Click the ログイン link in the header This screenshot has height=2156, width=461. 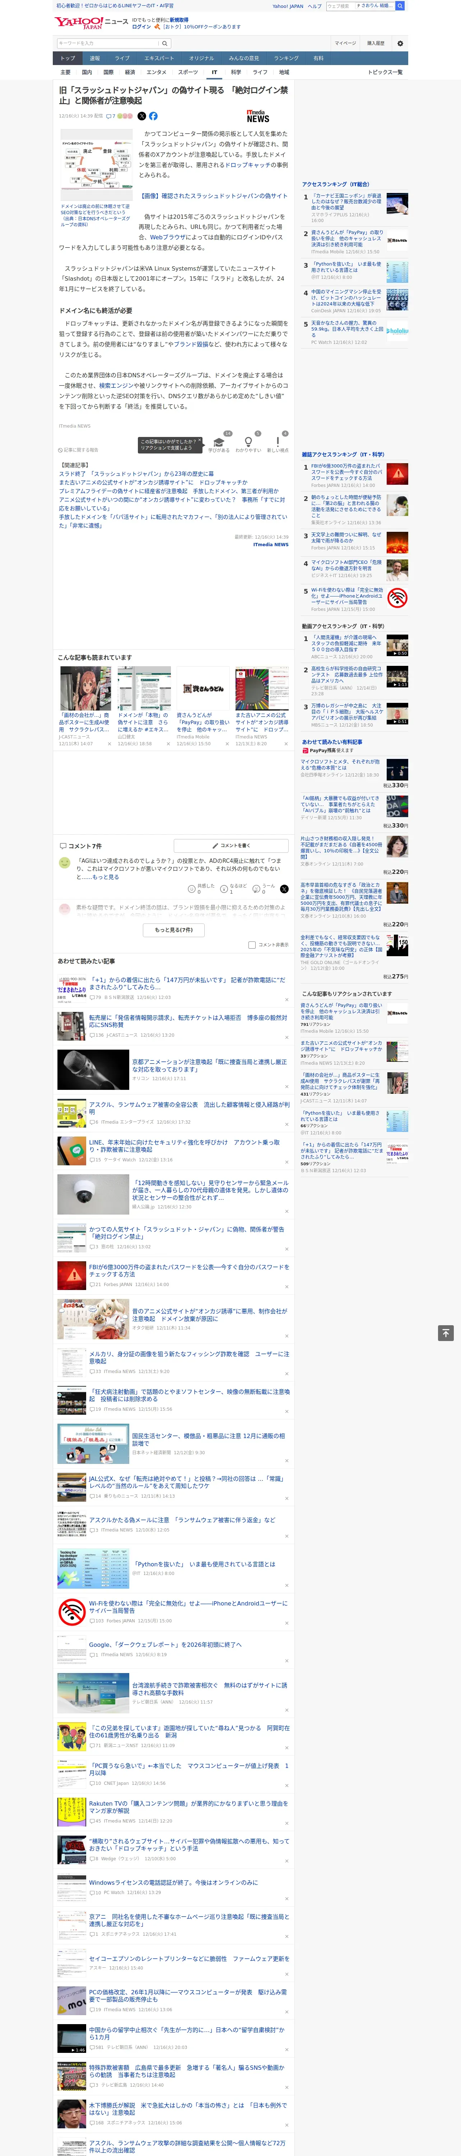point(141,27)
